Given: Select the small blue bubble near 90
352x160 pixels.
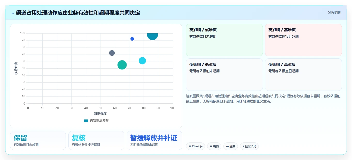Looking at the screenshot, I should point(132,39).
